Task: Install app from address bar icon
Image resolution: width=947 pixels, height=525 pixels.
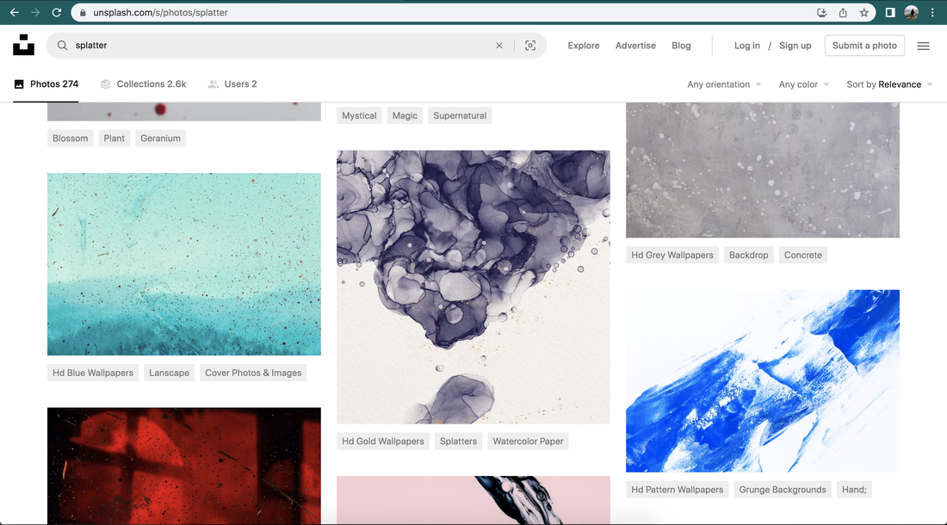Action: click(x=821, y=13)
